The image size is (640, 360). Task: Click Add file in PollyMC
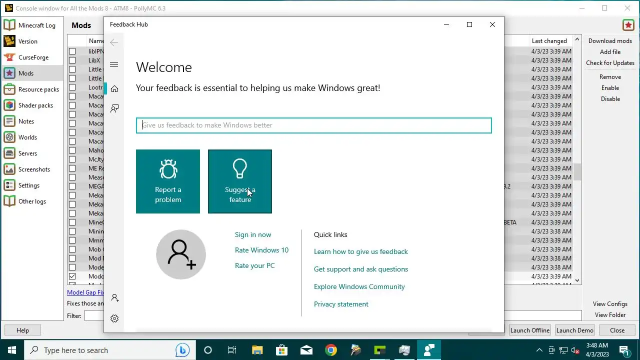click(610, 52)
